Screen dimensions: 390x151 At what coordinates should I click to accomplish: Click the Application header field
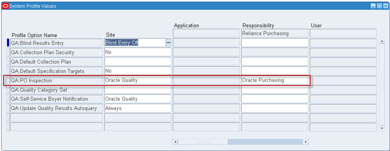(206, 33)
